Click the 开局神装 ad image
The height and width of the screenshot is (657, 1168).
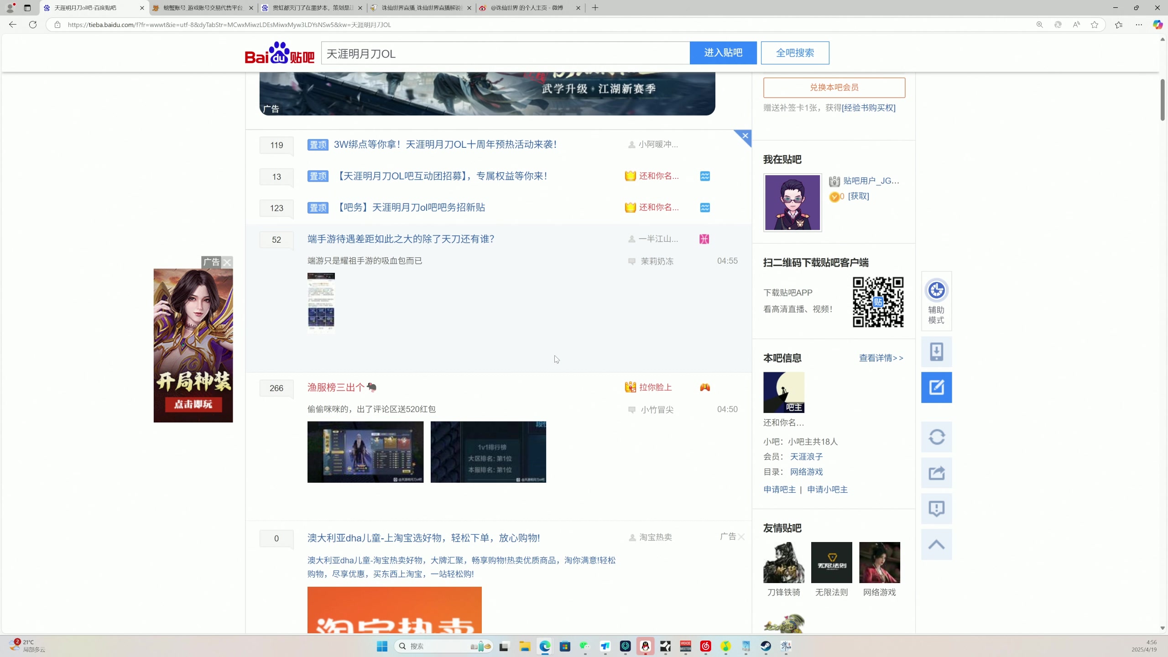point(193,345)
